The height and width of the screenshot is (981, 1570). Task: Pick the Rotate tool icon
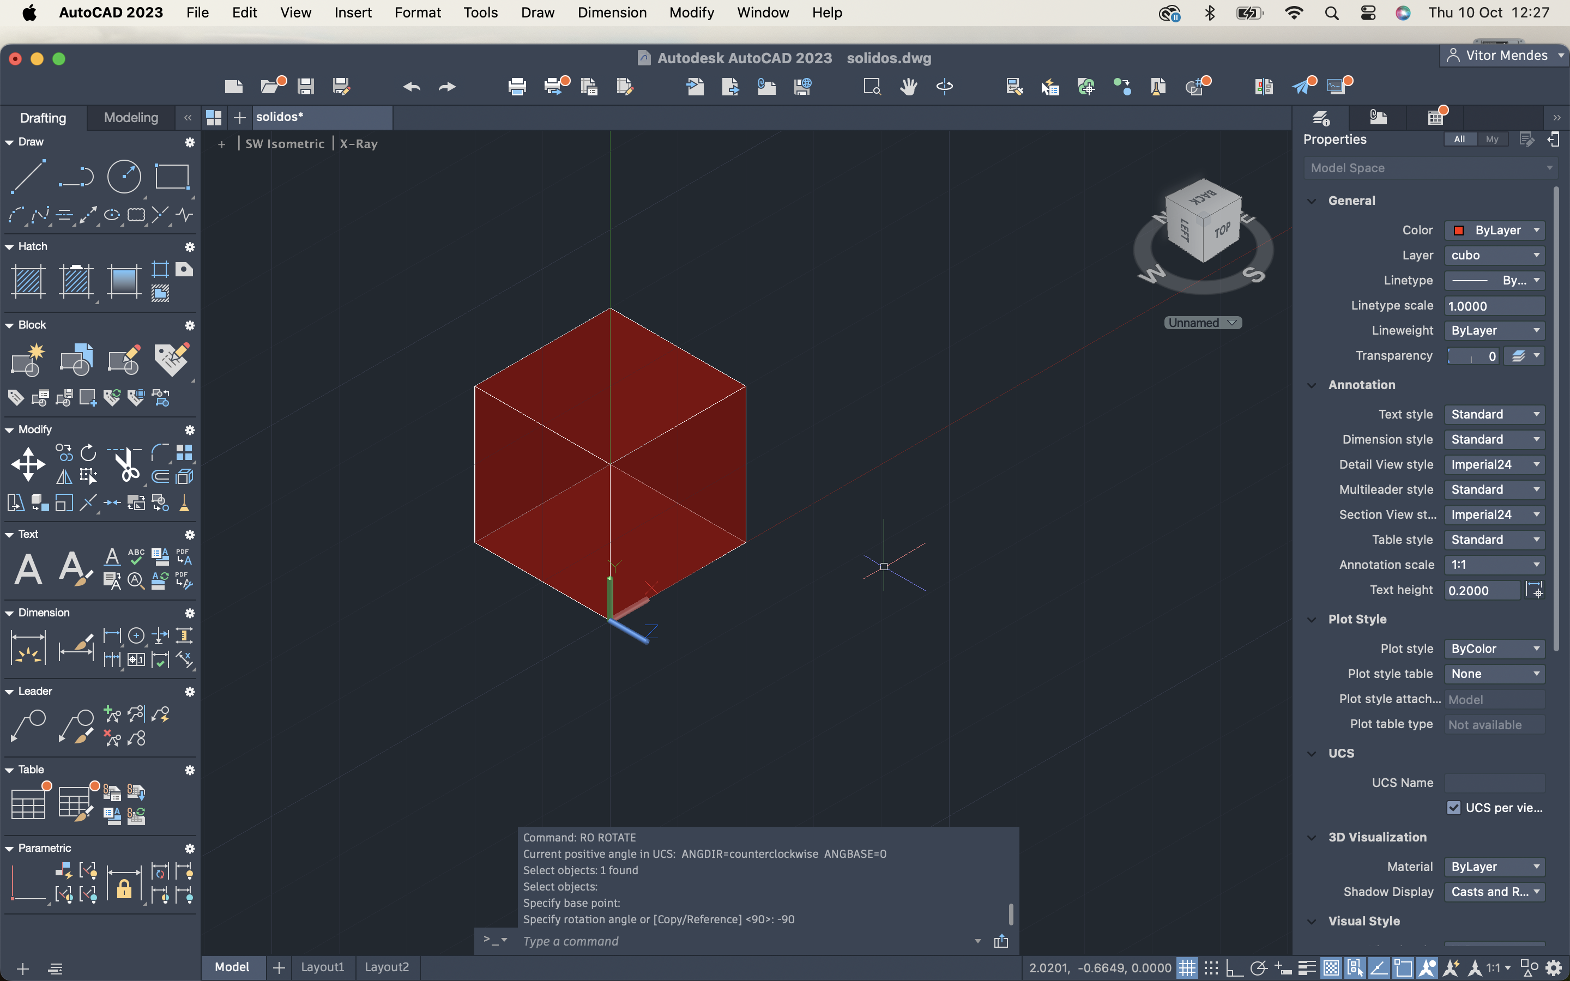(x=88, y=452)
